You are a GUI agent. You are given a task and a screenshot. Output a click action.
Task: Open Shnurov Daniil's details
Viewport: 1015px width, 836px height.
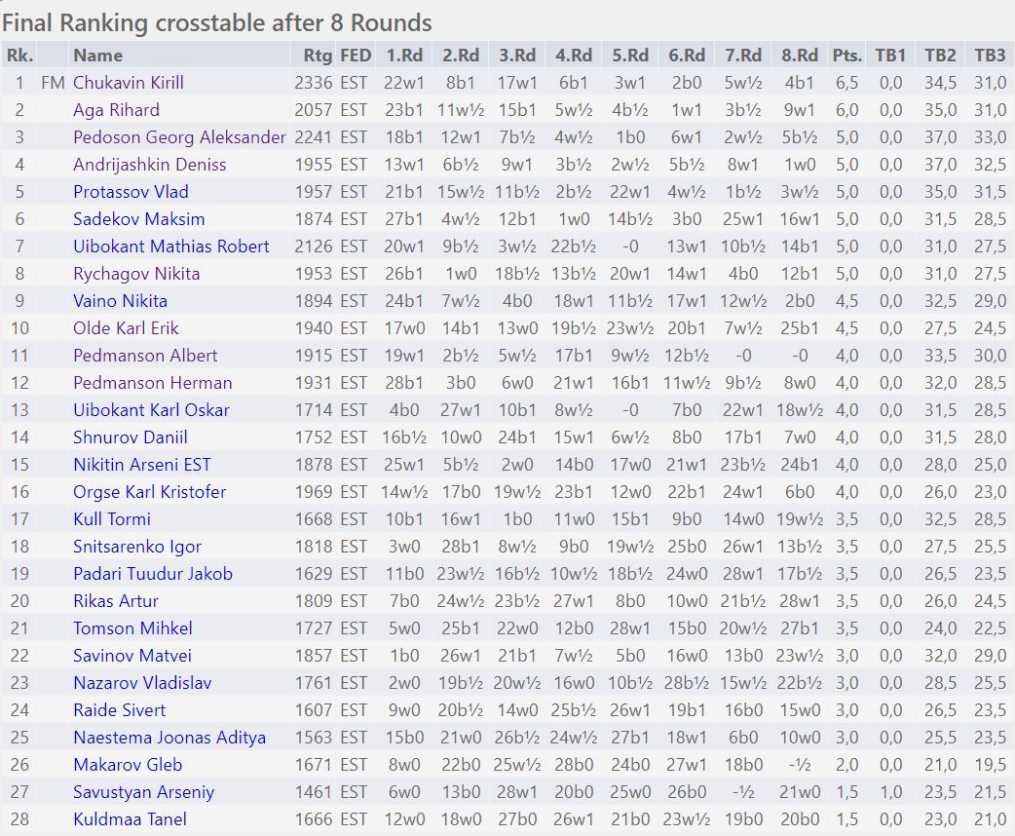click(x=131, y=437)
